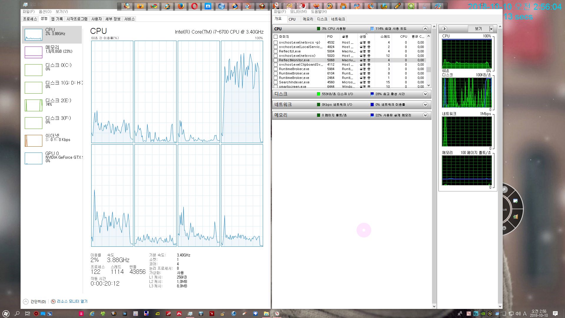Screen dimensions: 565x318
Task: Click the Resource Monitor main pane scrollbar
Action: [x=434, y=166]
